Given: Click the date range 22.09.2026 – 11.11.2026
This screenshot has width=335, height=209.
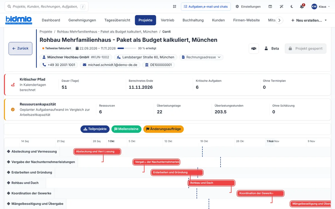Looking at the screenshot, I should pos(95,48).
